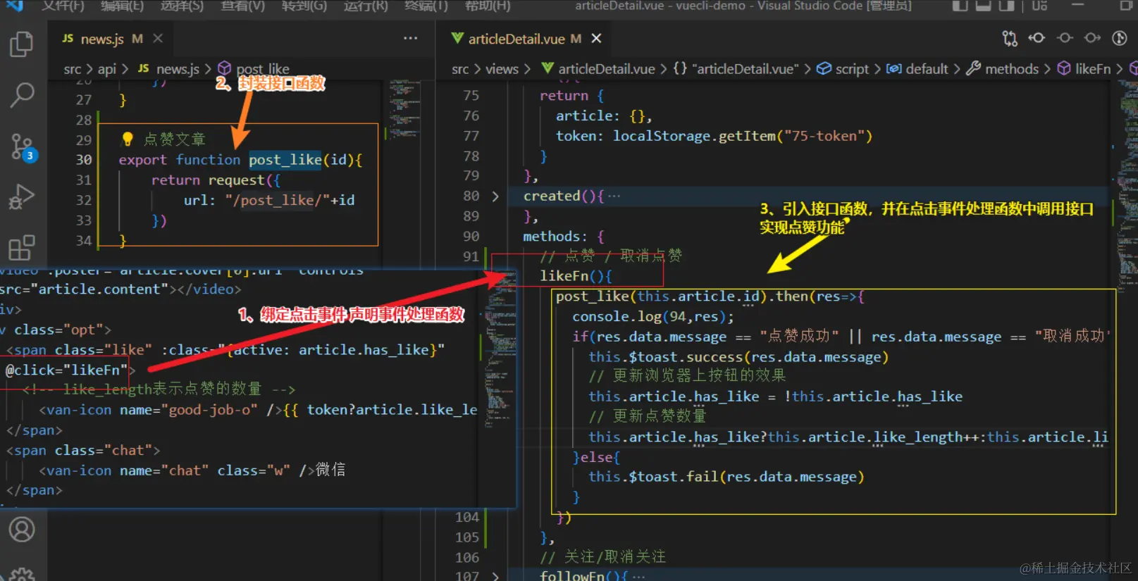Viewport: 1138px width, 581px height.
Task: Open the 选择(S) menu
Action: (182, 6)
